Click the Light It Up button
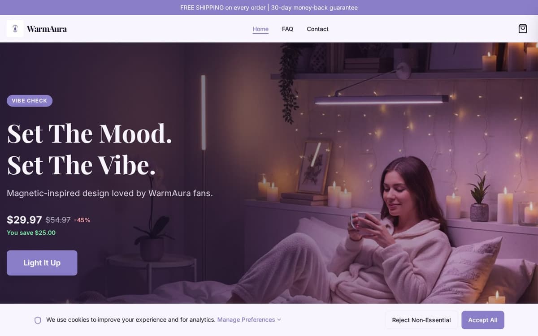This screenshot has width=538, height=336. [x=42, y=263]
